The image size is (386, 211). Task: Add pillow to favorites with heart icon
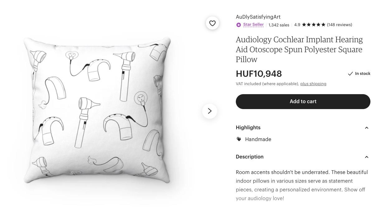coord(212,23)
